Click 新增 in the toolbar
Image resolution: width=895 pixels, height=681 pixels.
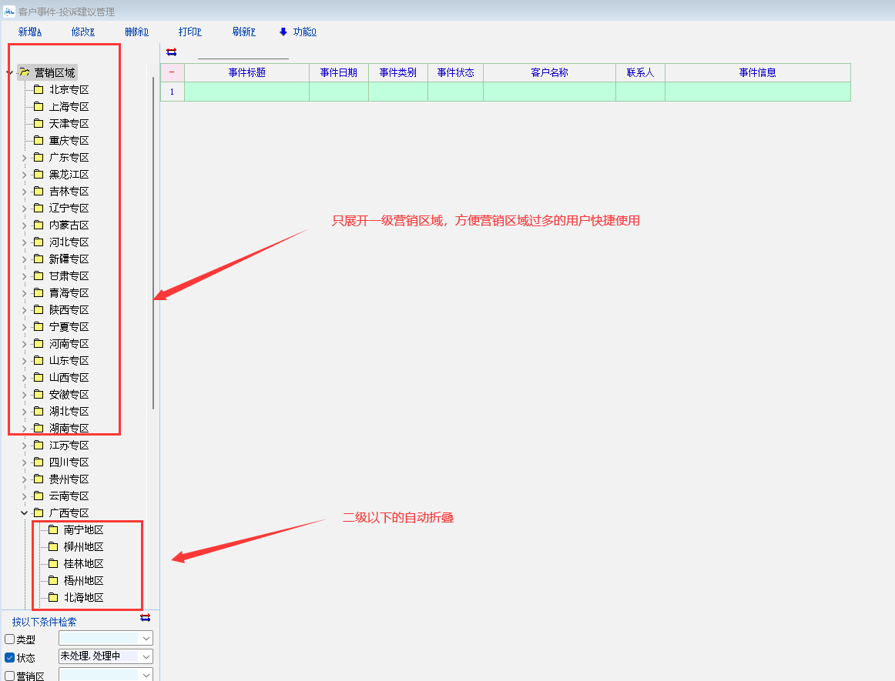click(29, 32)
